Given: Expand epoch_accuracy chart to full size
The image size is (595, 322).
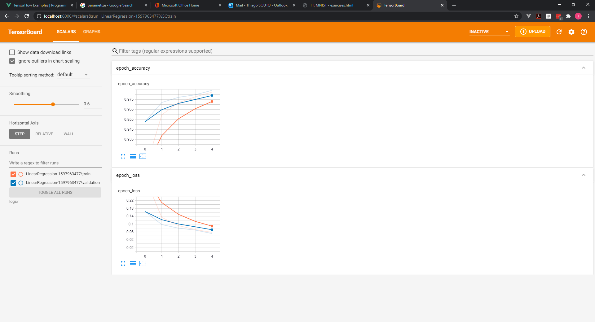Looking at the screenshot, I should click(x=123, y=156).
